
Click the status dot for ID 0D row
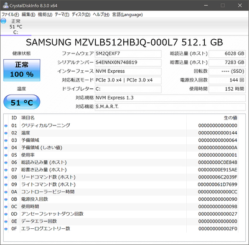coord(6,214)
